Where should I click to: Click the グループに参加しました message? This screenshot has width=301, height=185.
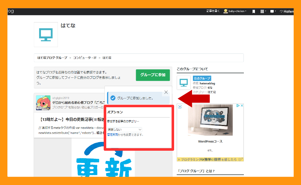135,98
